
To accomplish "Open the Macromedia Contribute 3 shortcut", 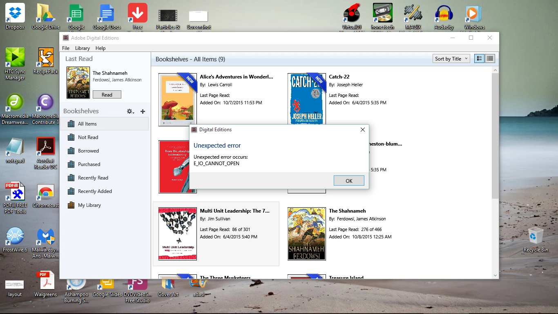I will 46,109.
